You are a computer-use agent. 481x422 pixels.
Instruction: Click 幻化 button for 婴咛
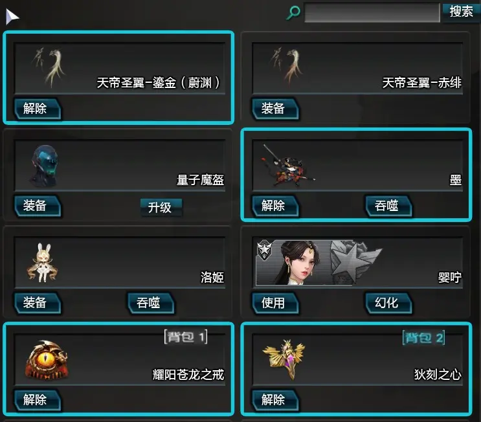[388, 303]
